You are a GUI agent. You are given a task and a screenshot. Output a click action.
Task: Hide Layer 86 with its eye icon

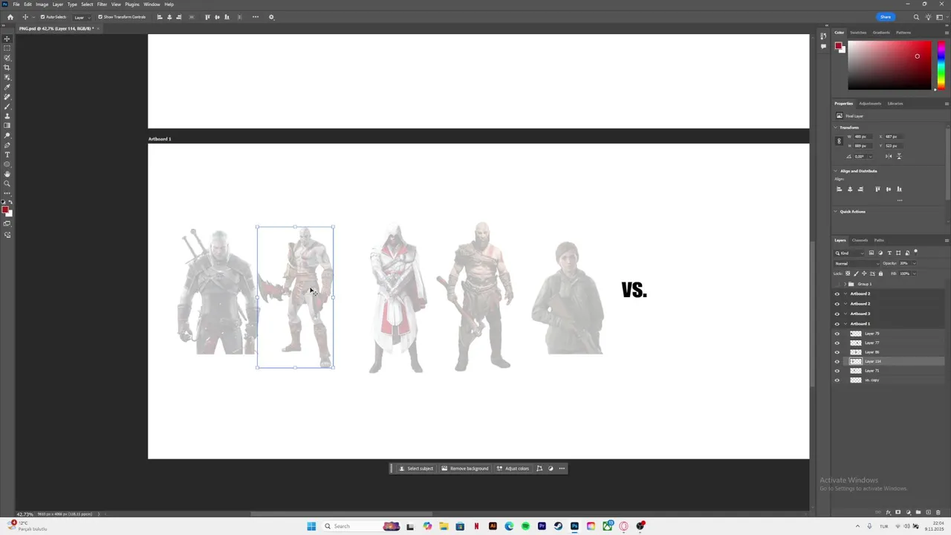pyautogui.click(x=837, y=352)
